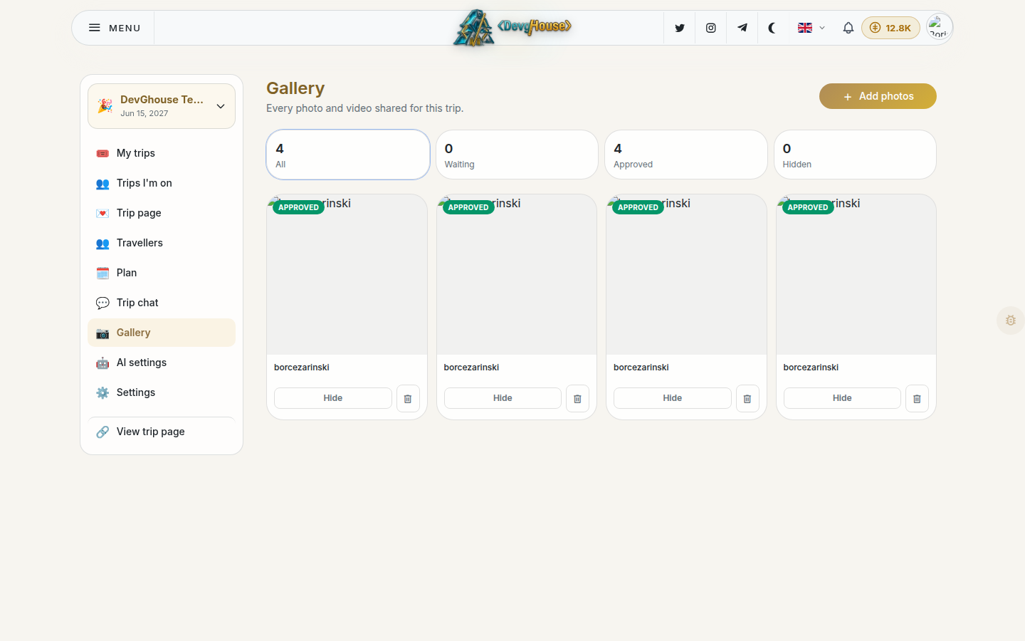Open the first gallery photo thumbnail
The height and width of the screenshot is (641, 1025).
[347, 275]
